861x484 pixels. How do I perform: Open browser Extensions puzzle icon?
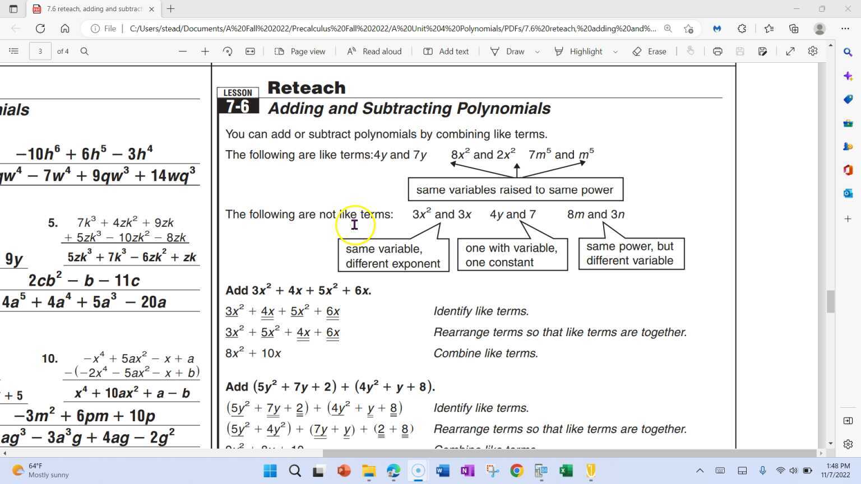point(742,29)
